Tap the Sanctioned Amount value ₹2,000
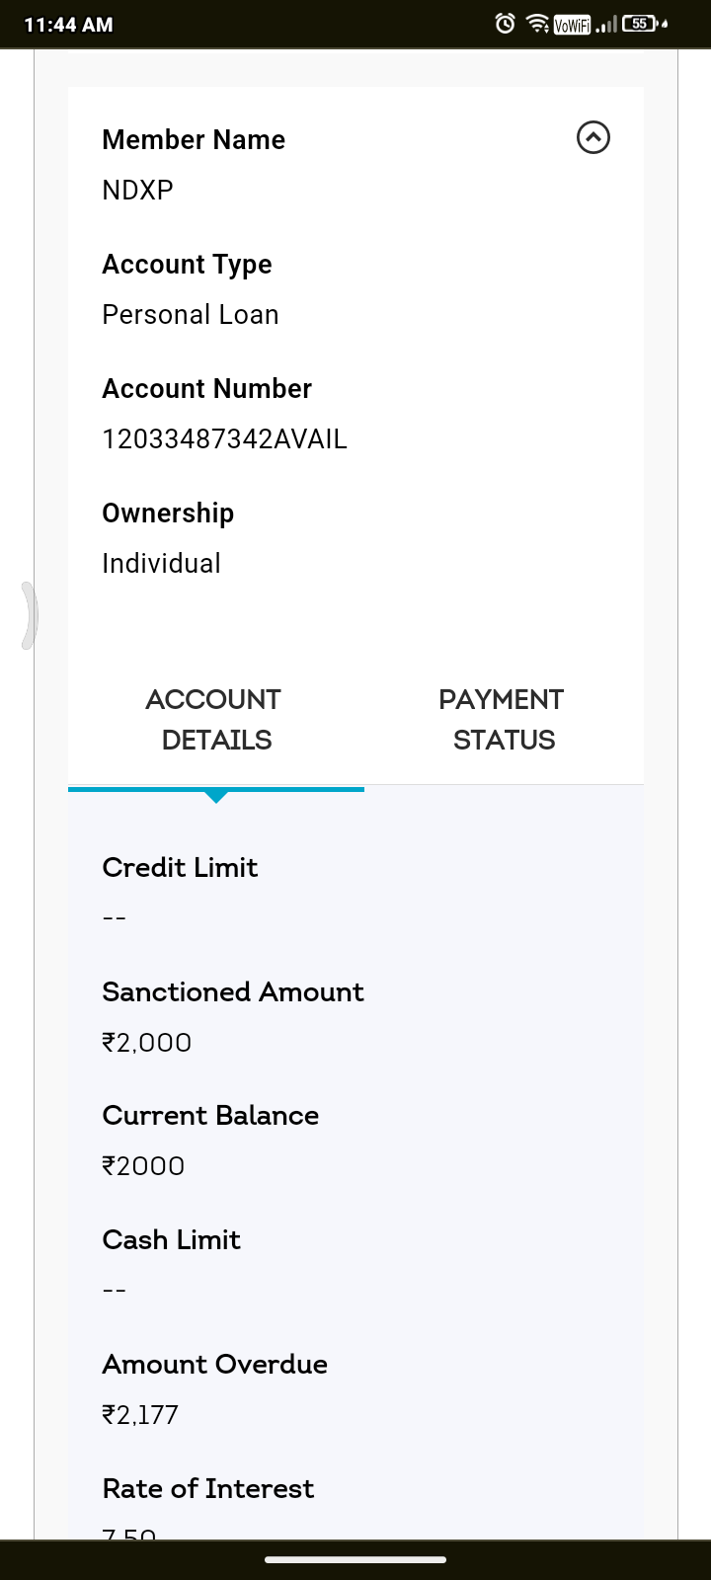The image size is (711, 1580). [147, 1043]
